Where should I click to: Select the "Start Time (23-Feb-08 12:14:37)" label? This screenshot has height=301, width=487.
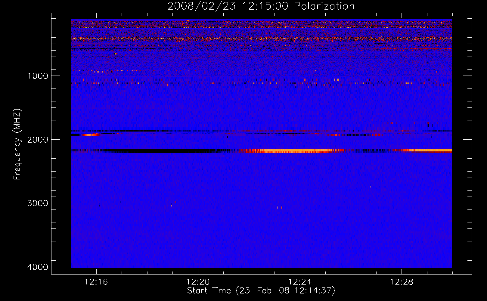point(261,291)
